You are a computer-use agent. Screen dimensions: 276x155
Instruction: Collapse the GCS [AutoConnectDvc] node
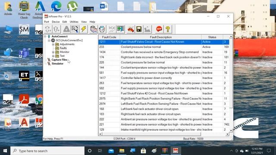[49, 40]
